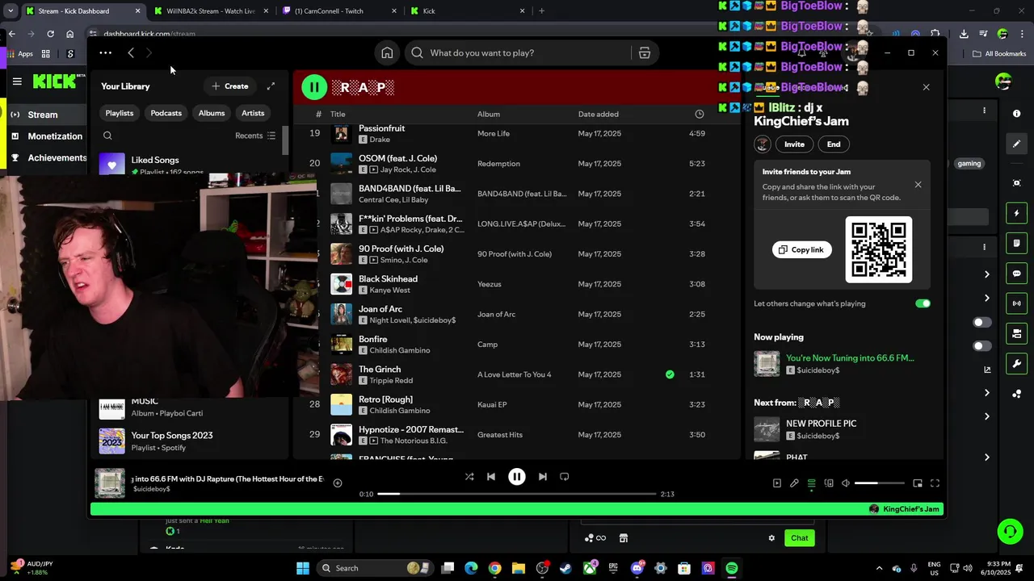The height and width of the screenshot is (581, 1034).
Task: Skip to the previous track
Action: pyautogui.click(x=490, y=477)
